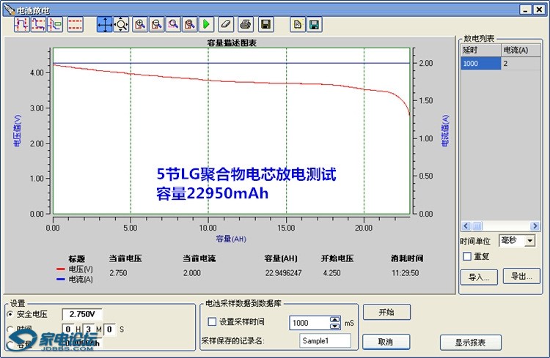The image size is (550, 358).
Task: Click the Sample1 record name field
Action: pos(325,340)
